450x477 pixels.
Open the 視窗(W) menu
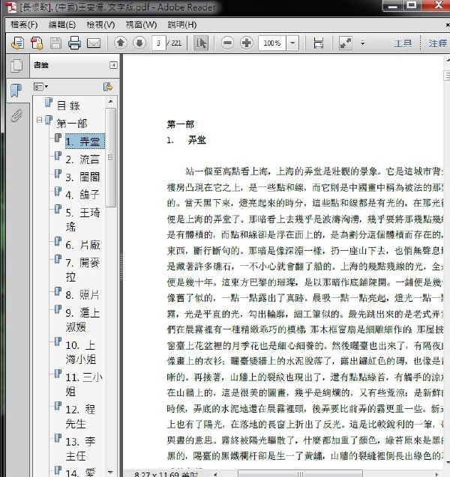click(141, 25)
